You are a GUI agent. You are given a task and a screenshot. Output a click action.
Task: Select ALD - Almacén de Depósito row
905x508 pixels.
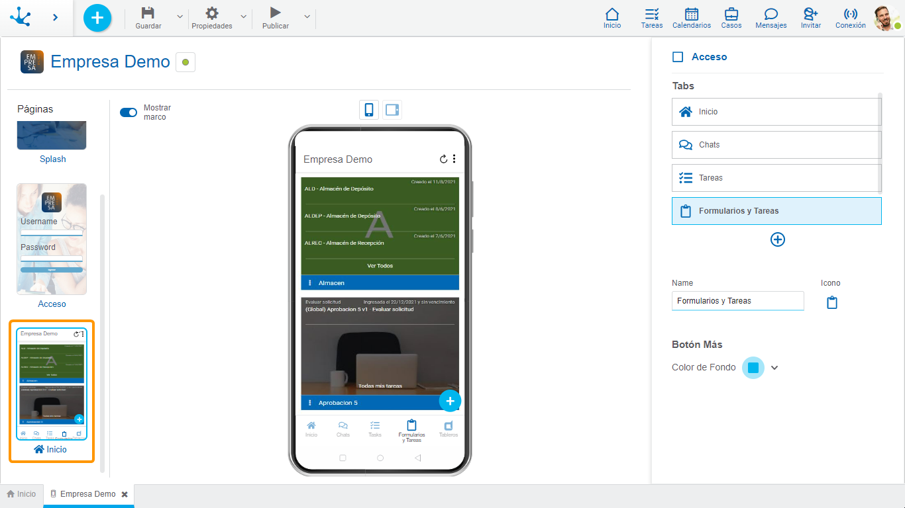pyautogui.click(x=380, y=189)
